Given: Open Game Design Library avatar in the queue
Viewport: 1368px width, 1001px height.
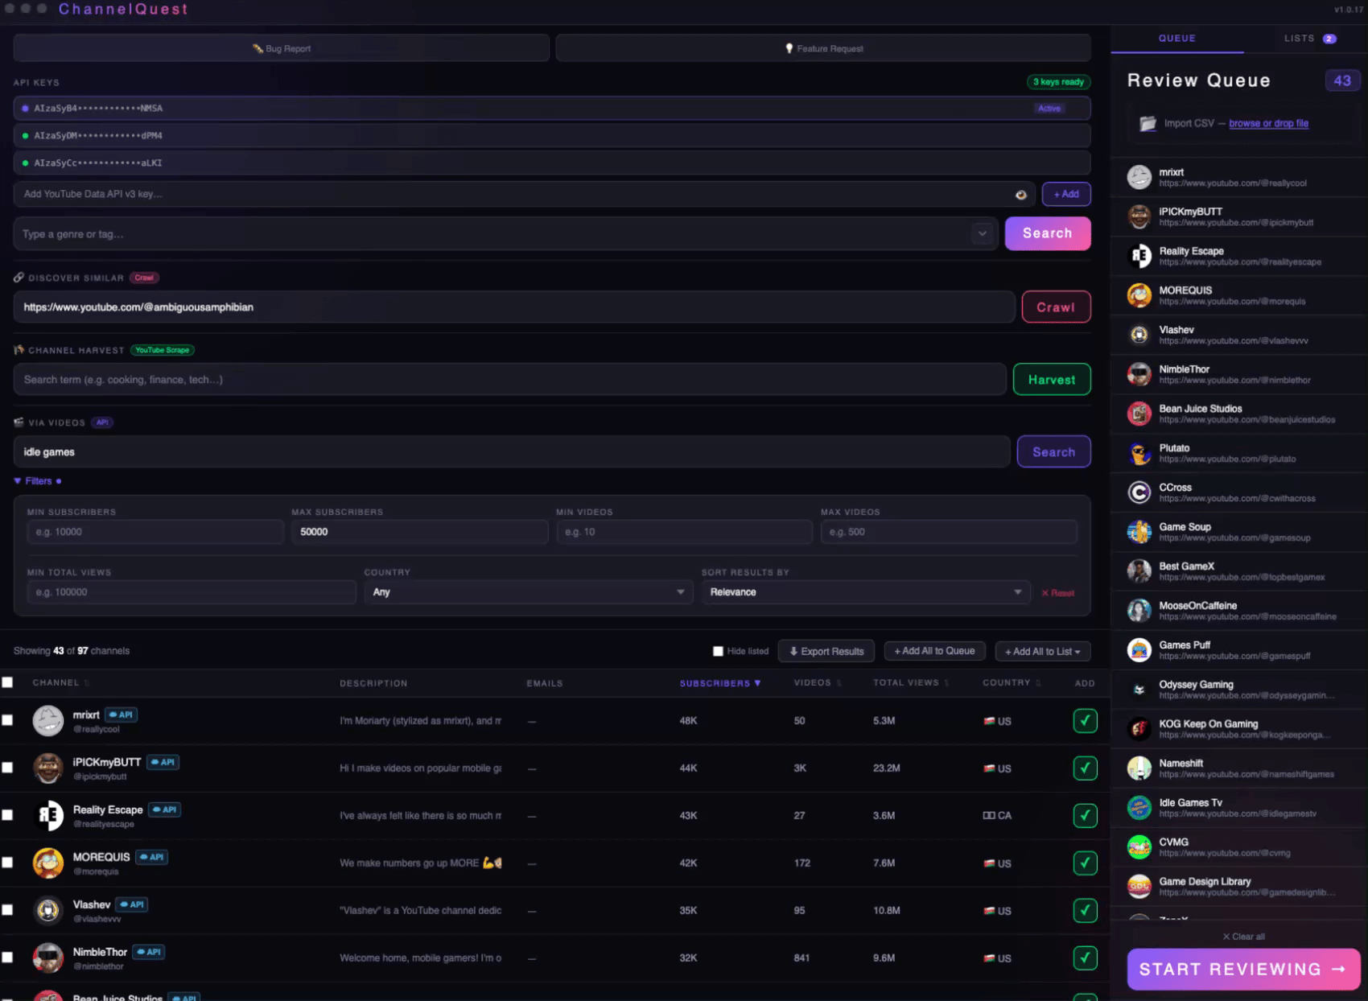Looking at the screenshot, I should coord(1139,887).
